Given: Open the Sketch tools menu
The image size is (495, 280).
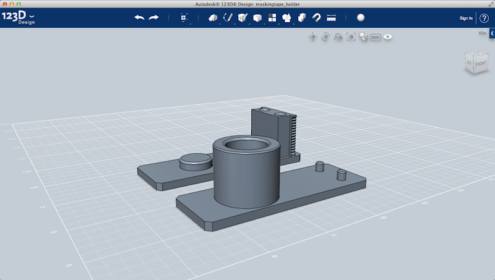Looking at the screenshot, I should (x=228, y=18).
